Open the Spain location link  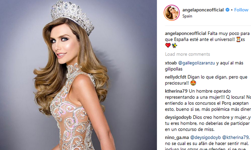coord(187,16)
